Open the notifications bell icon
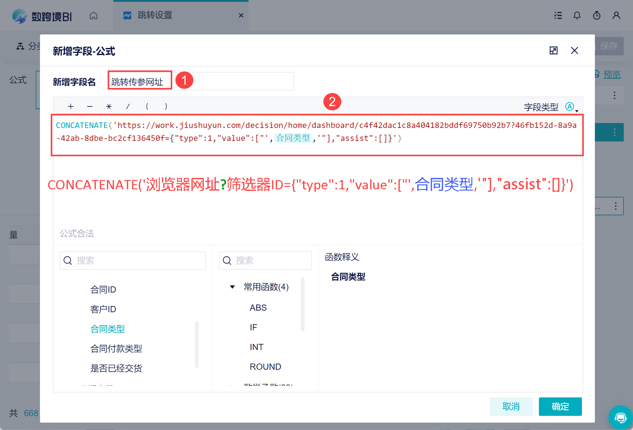 577,15
